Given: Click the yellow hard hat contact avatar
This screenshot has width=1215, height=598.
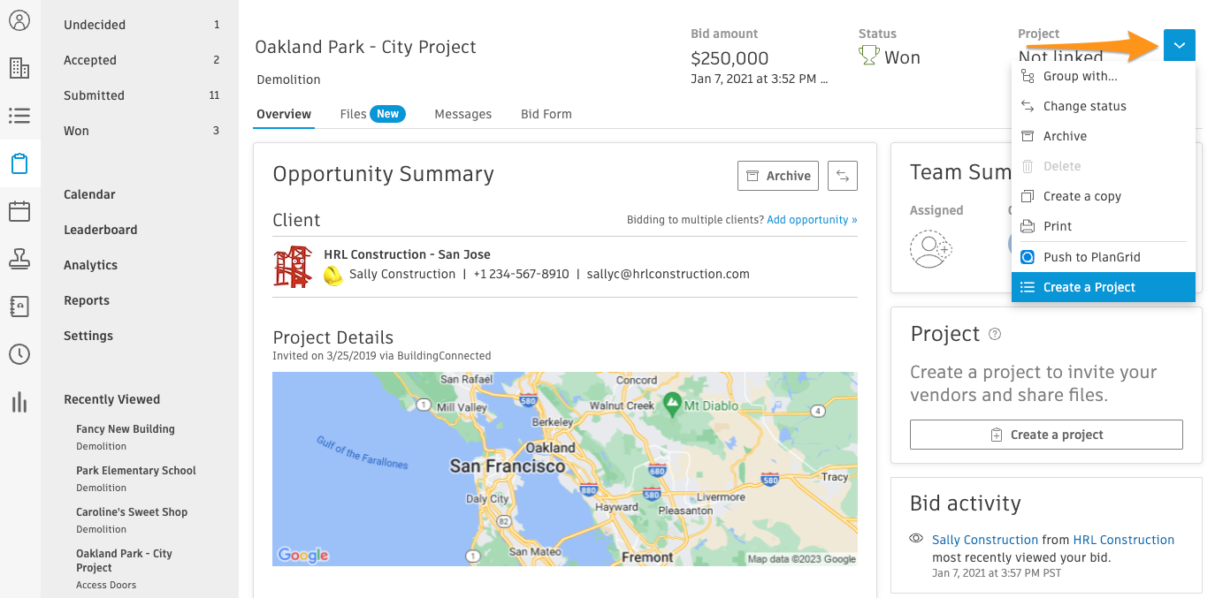Looking at the screenshot, I should 333,275.
